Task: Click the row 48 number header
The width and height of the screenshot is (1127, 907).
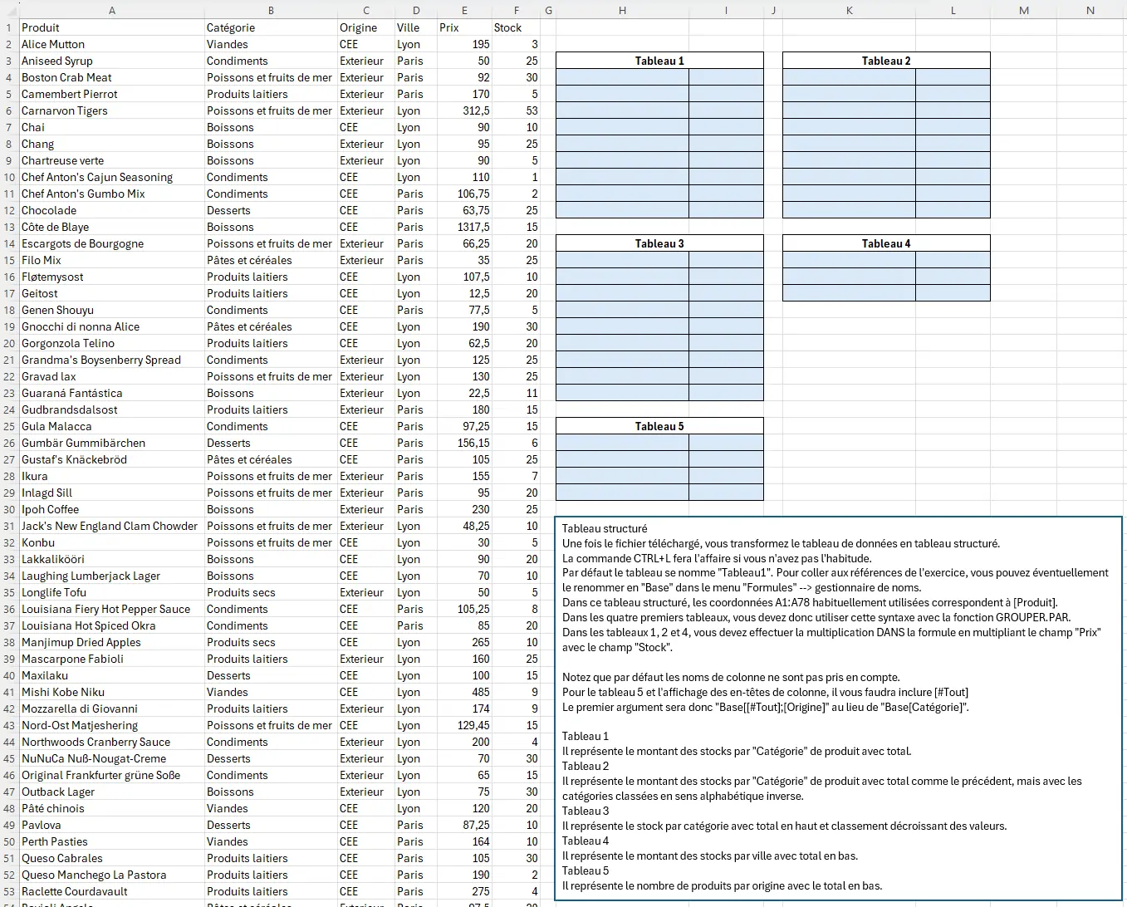Action: point(10,808)
